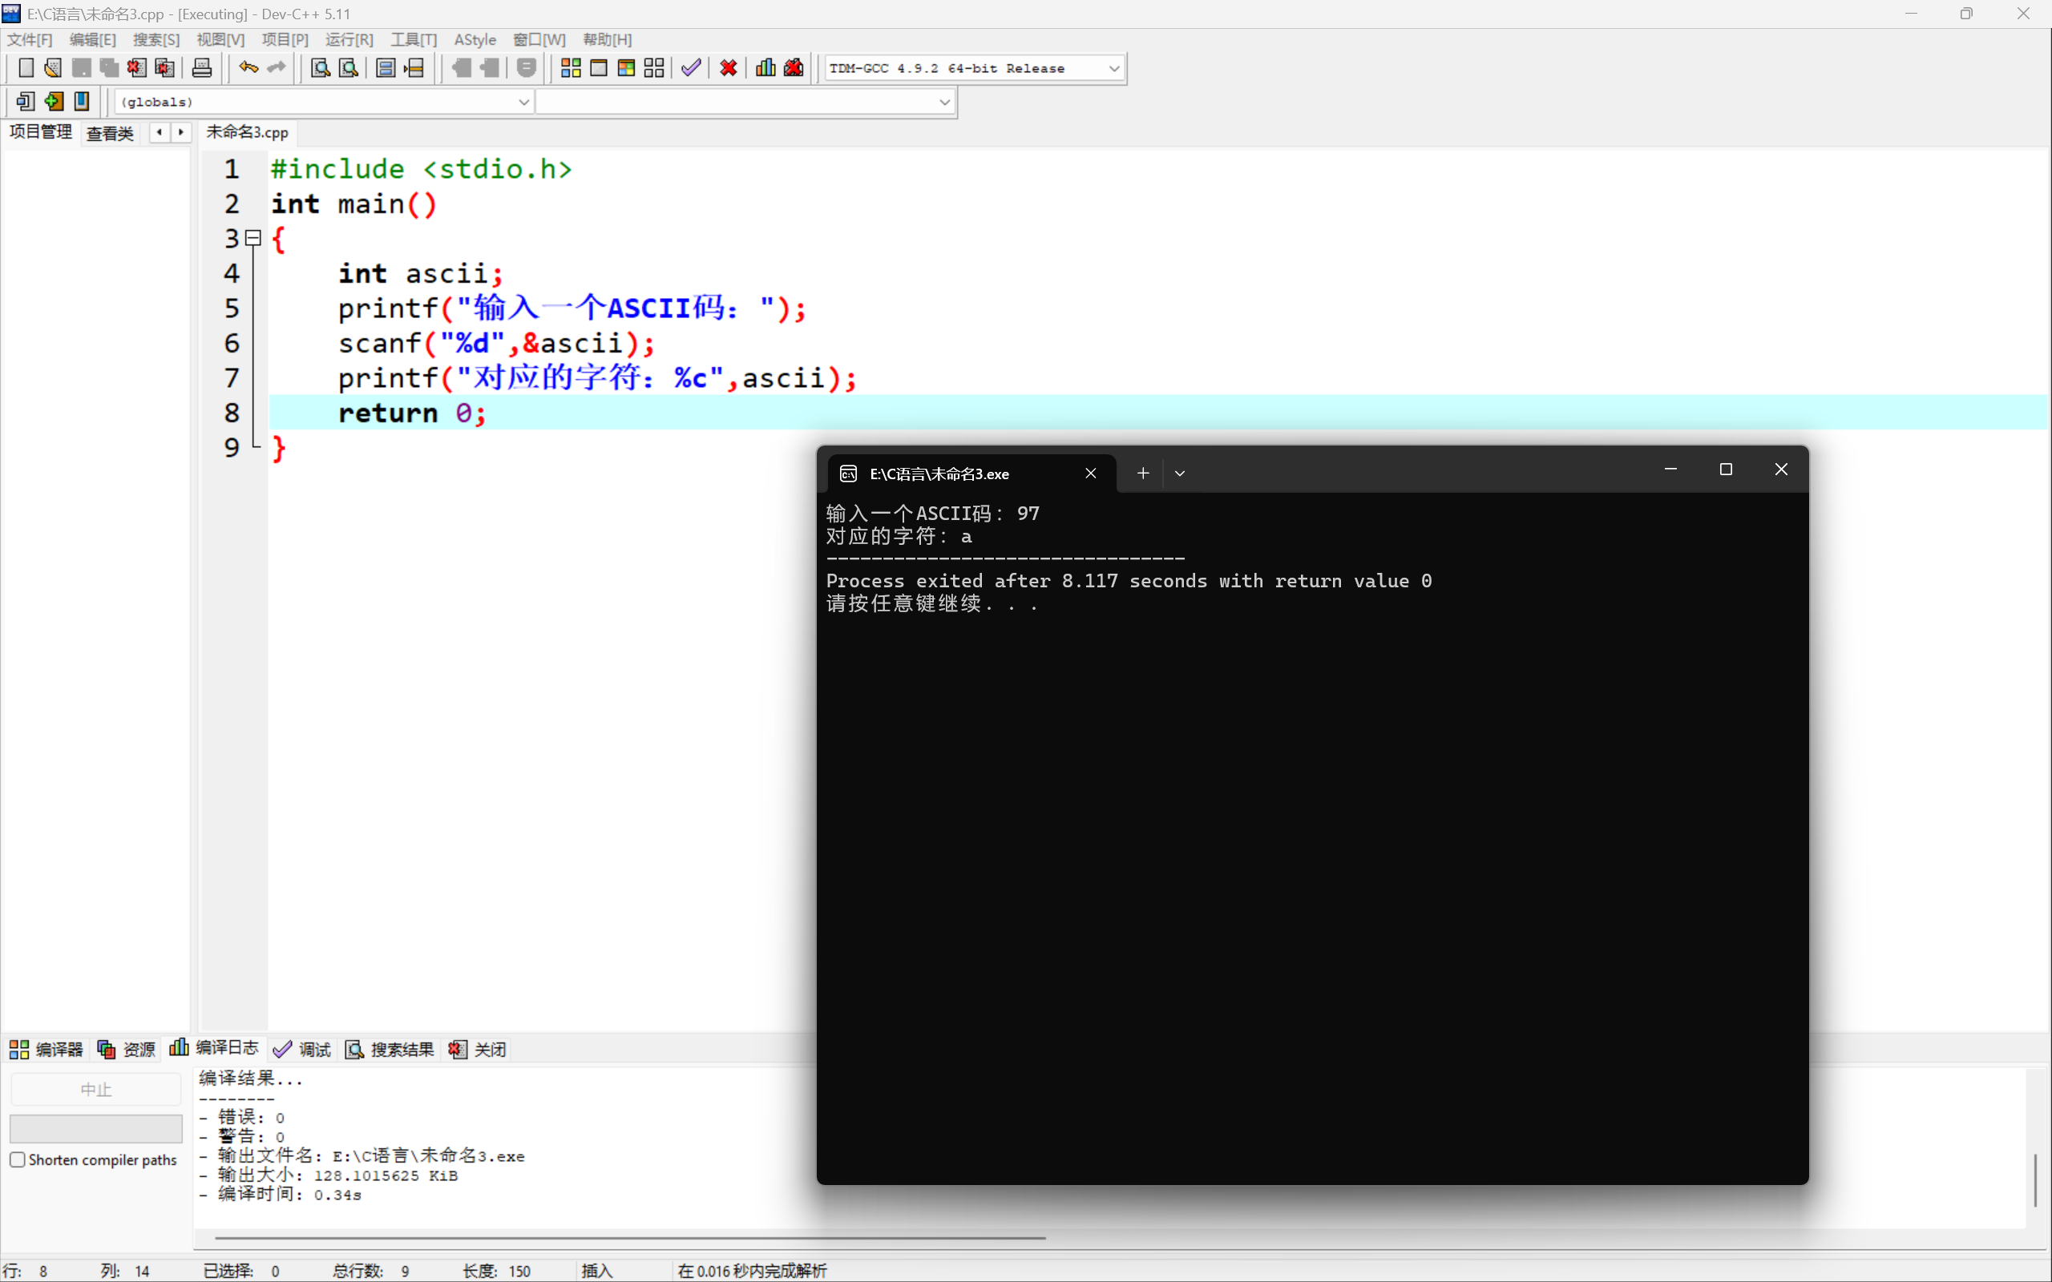
Task: Add a new terminal tab with plus button
Action: coord(1142,473)
